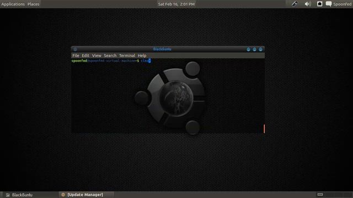Maximize the BlackBuntu terminal window
The height and width of the screenshot is (198, 353).
tap(254, 49)
